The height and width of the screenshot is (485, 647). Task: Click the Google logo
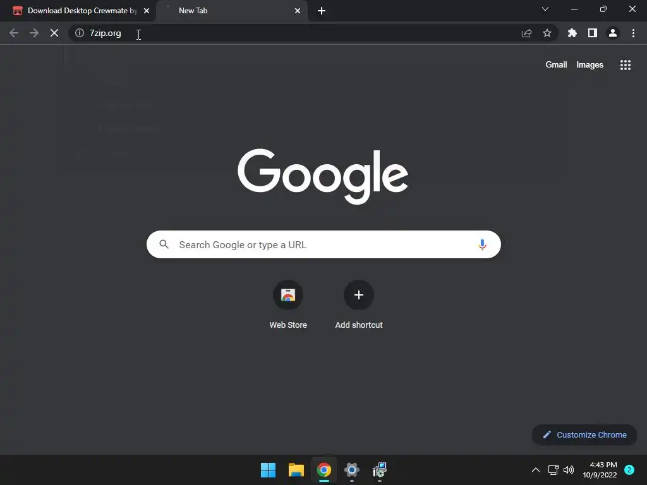[323, 176]
